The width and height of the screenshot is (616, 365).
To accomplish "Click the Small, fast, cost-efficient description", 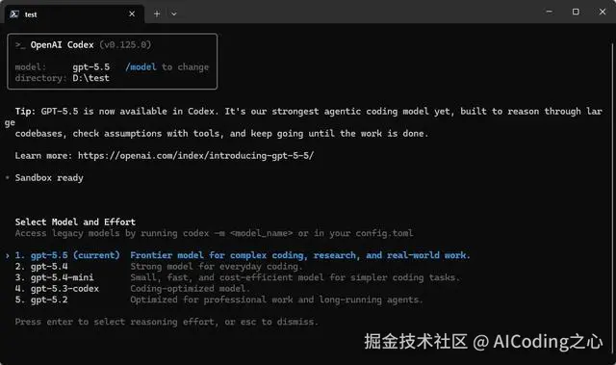I will point(295,277).
